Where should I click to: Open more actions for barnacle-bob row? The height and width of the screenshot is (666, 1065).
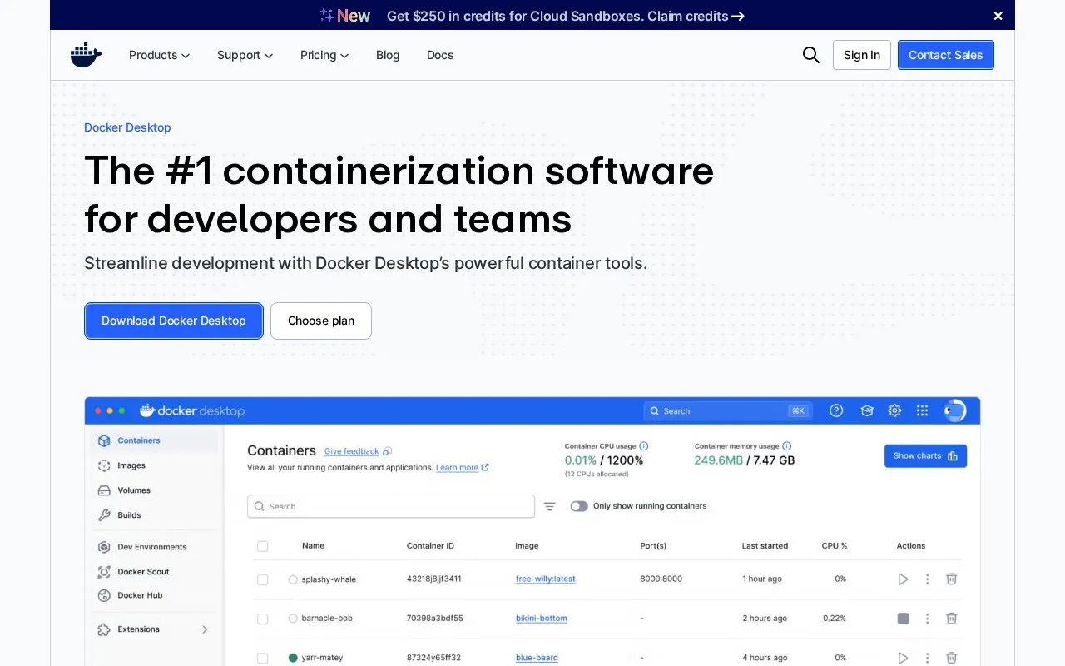tap(928, 619)
